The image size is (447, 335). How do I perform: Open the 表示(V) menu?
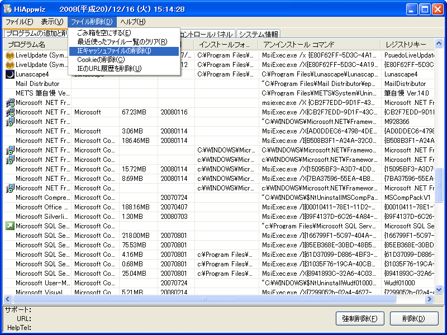click(52, 22)
